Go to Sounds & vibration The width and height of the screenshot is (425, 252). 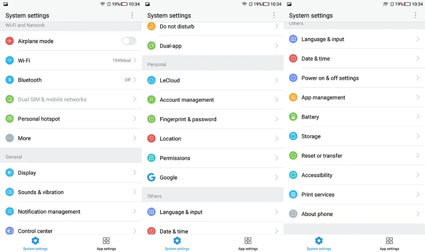pos(41,192)
